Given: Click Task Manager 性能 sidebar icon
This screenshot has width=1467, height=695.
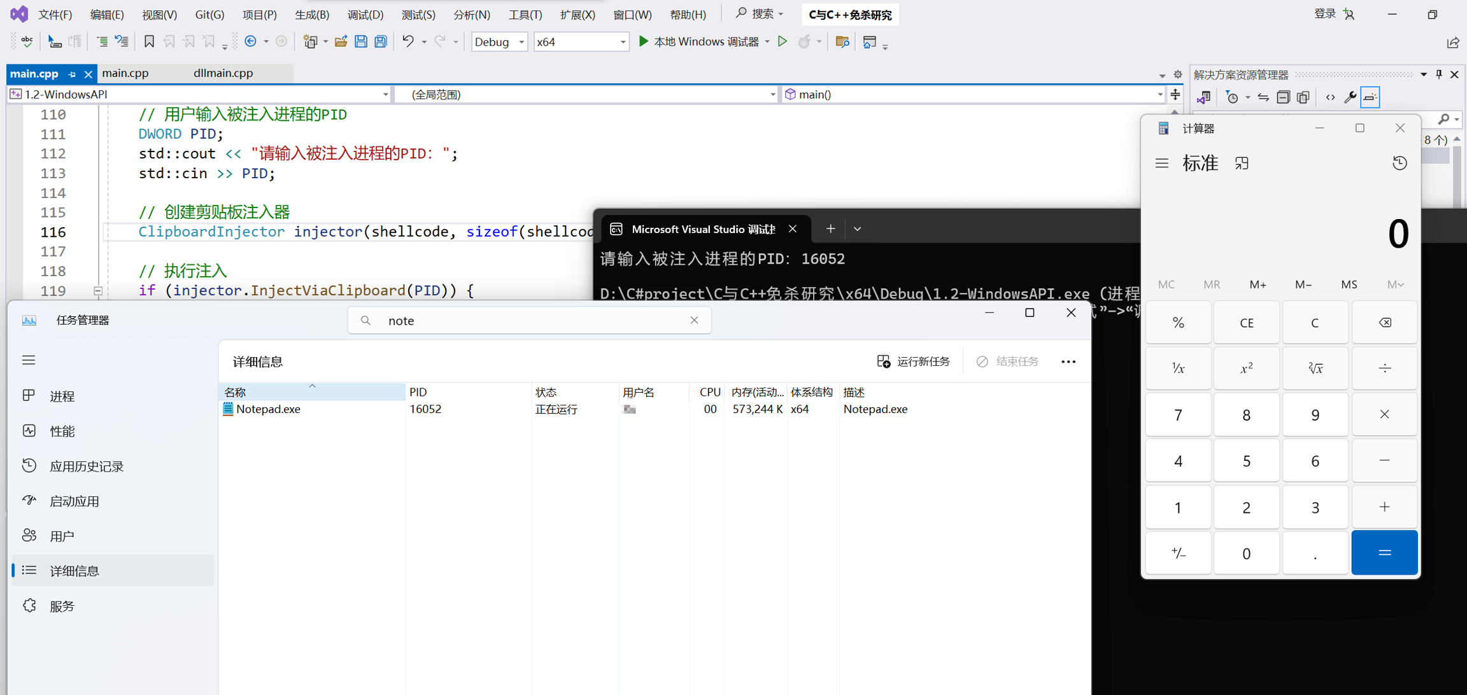Looking at the screenshot, I should pyautogui.click(x=29, y=431).
